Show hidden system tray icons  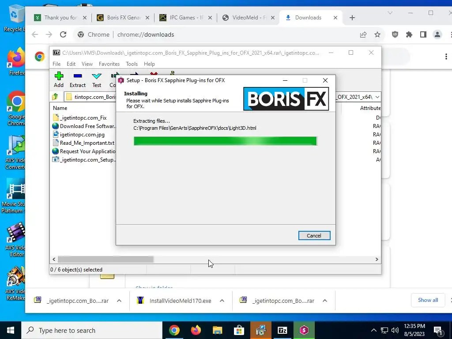point(373,330)
